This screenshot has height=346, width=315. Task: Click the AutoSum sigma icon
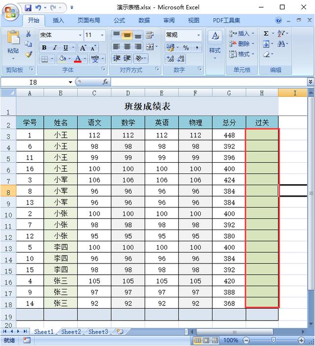click(266, 33)
